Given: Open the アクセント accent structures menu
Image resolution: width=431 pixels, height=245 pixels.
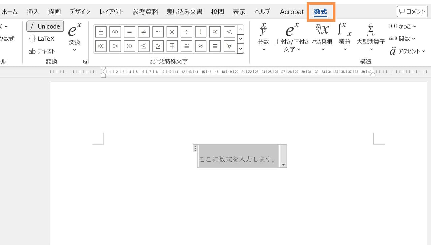Looking at the screenshot, I should click(407, 51).
